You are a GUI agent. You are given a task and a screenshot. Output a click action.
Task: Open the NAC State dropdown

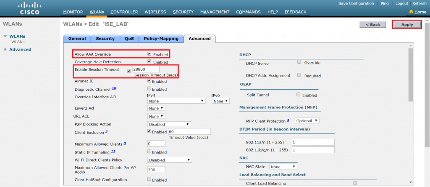pyautogui.click(x=283, y=167)
